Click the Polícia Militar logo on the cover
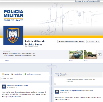Screen dimensions: 103x102 [x=13, y=15]
